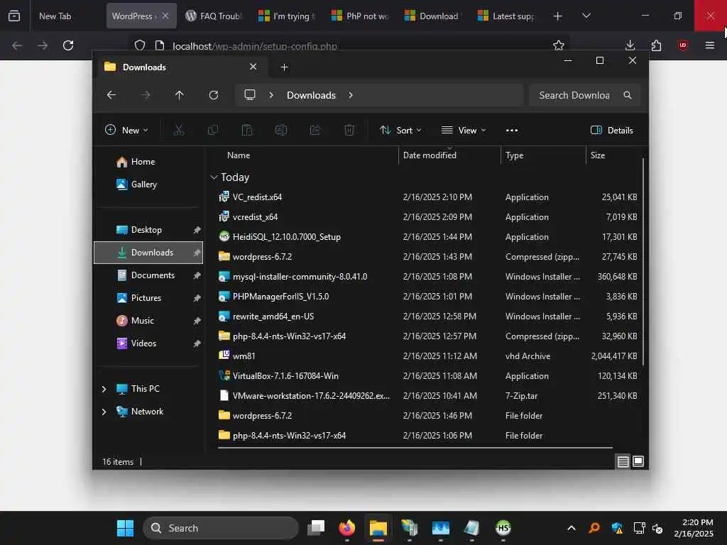Click the vertical scrollbar in file list
The image size is (727, 545).
pyautogui.click(x=643, y=262)
